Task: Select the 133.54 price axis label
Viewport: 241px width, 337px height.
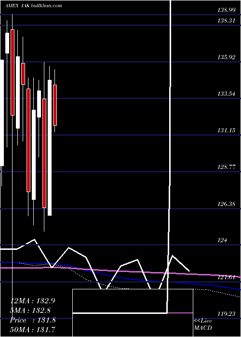Action: click(227, 94)
